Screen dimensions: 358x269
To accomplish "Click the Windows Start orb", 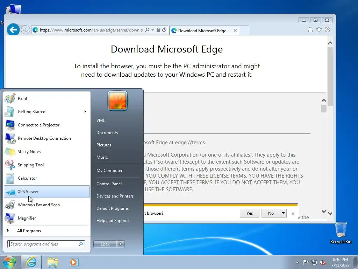I will [9, 262].
